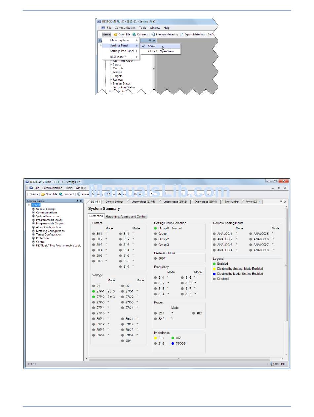
Task: Click the OFFLINE connection status icon
Action: tap(272, 364)
